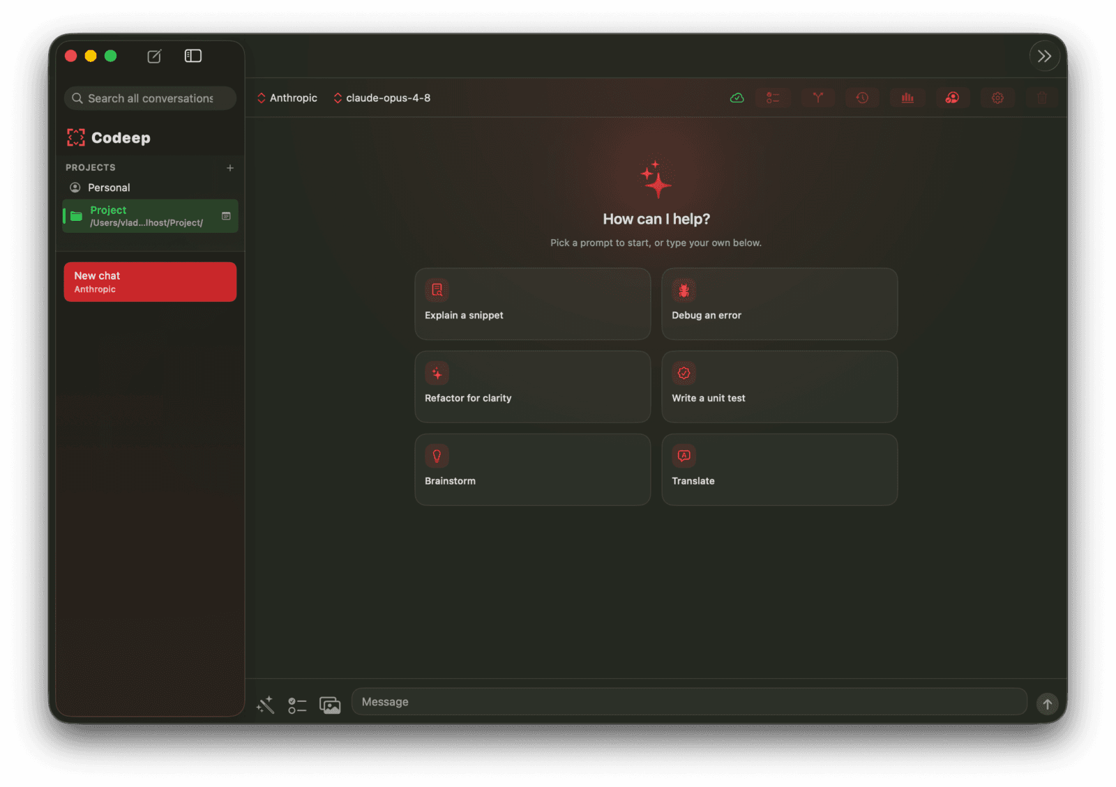Open settings with the gear icon
Screen dimensions: 1116x787
[x=997, y=98]
